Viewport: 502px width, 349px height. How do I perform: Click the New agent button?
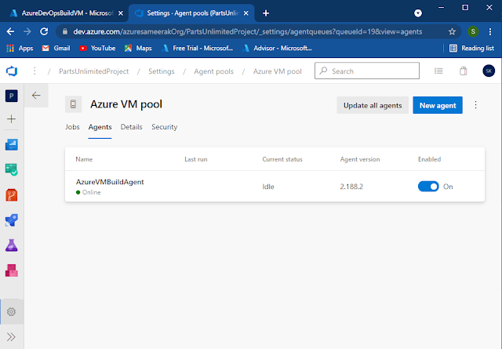pos(438,105)
